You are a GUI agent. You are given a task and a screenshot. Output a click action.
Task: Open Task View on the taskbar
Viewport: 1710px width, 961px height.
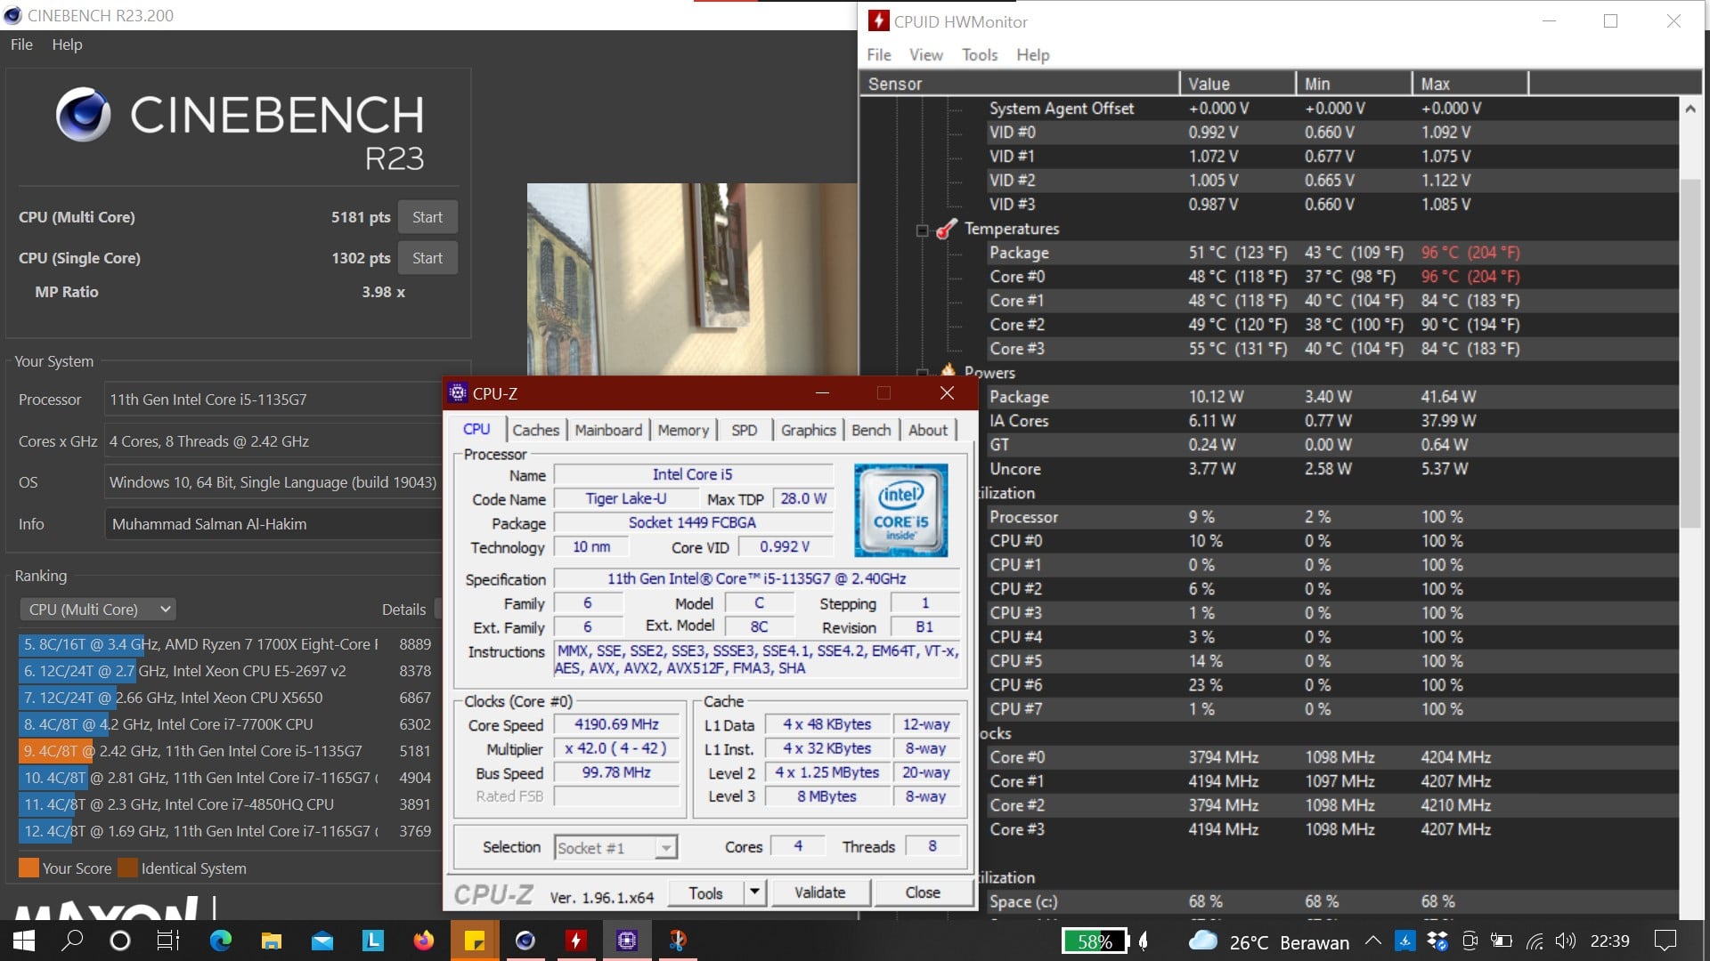click(167, 941)
